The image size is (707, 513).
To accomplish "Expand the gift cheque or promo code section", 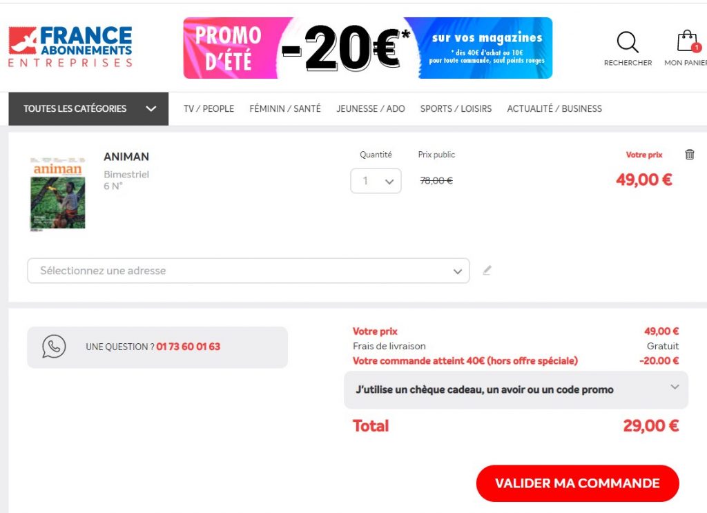I will point(516,389).
